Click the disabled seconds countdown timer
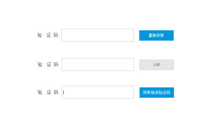Viewport: 211px width, 129px height. pyautogui.click(x=156, y=65)
